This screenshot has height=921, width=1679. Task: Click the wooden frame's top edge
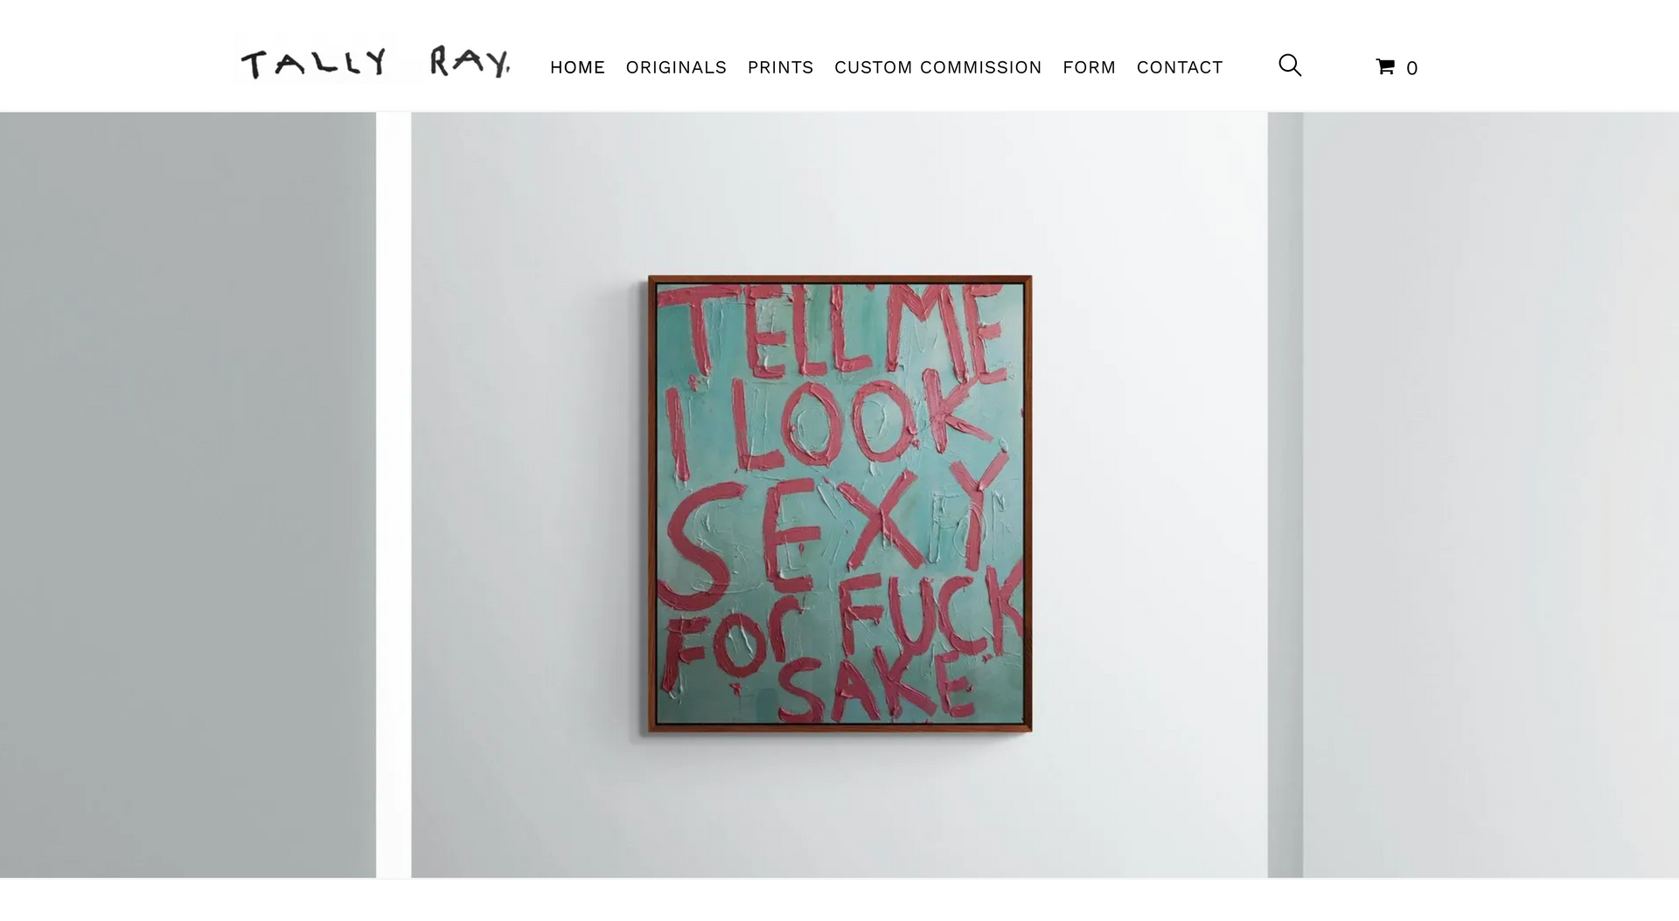click(839, 279)
